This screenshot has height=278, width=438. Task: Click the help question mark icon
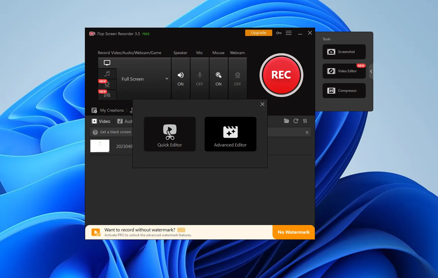[x=95, y=132]
